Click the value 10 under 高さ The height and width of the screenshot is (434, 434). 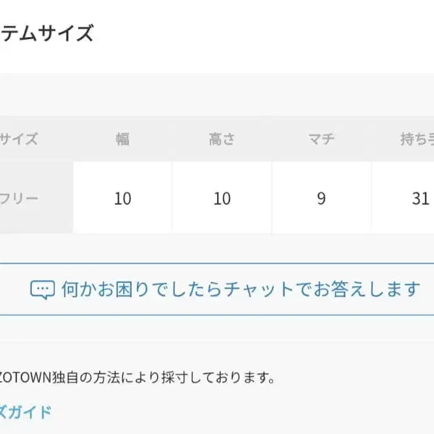(x=222, y=198)
